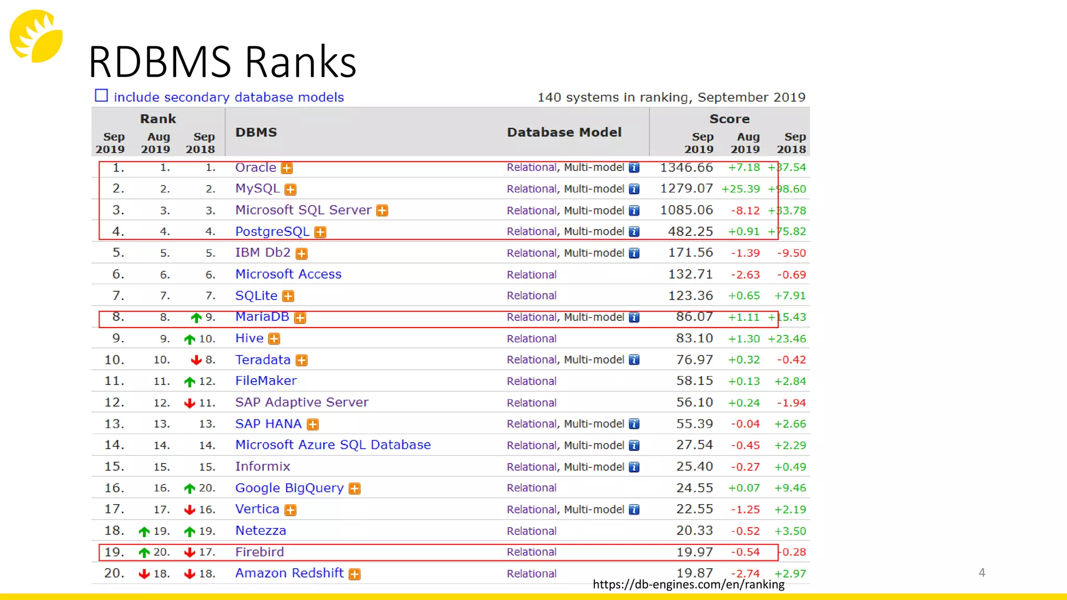Click the plus icon next to Amazon Redshift
Image resolution: width=1067 pixels, height=600 pixels.
coord(355,574)
